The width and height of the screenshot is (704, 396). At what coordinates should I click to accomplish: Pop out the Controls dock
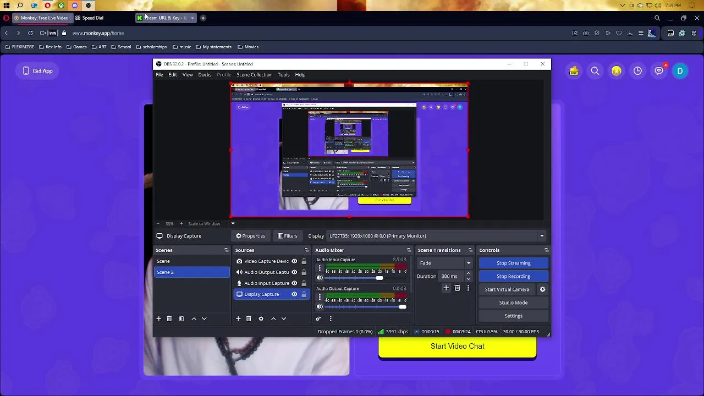click(x=546, y=250)
